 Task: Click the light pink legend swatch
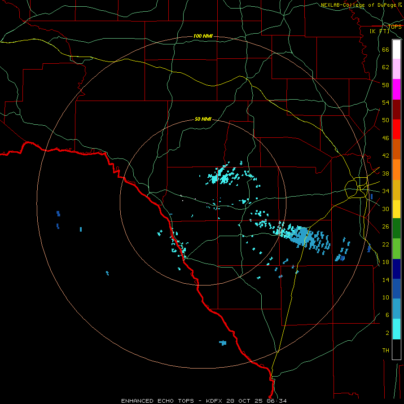396,69
